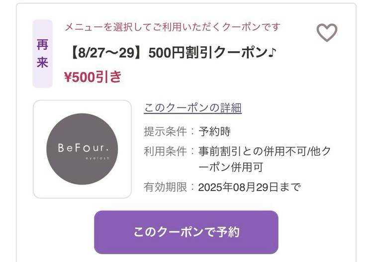Click the BeFour eyelash logo image
The width and height of the screenshot is (373, 262).
[82, 149]
